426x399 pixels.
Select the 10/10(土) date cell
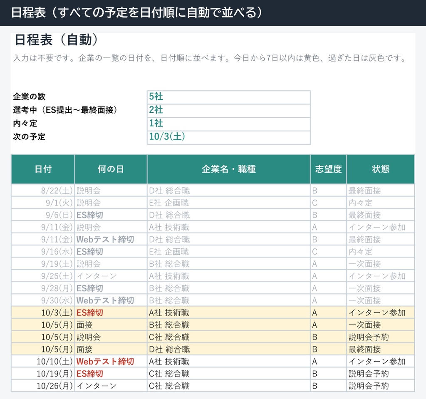(43, 362)
